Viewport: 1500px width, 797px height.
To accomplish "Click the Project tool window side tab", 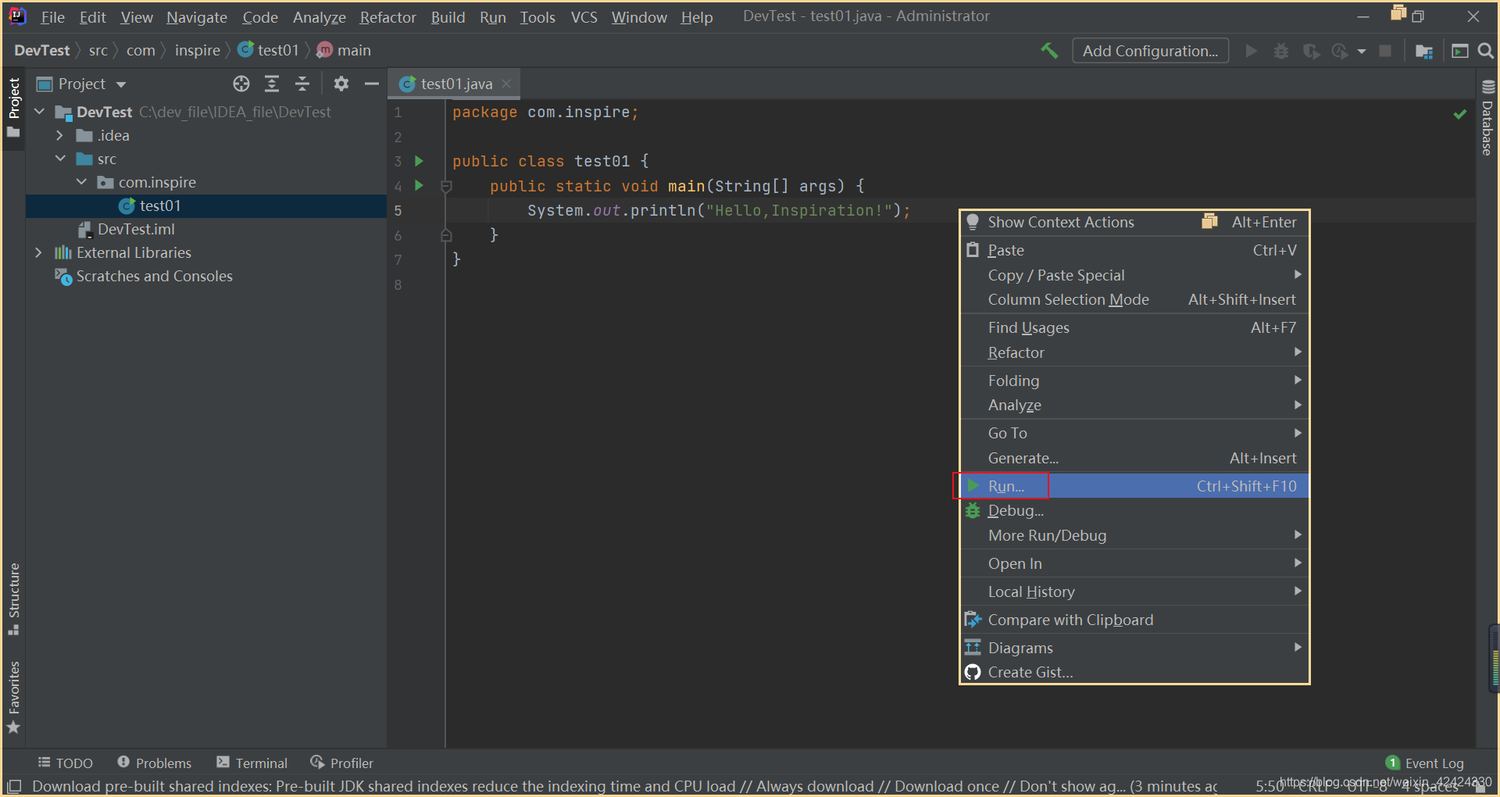I will [x=13, y=108].
